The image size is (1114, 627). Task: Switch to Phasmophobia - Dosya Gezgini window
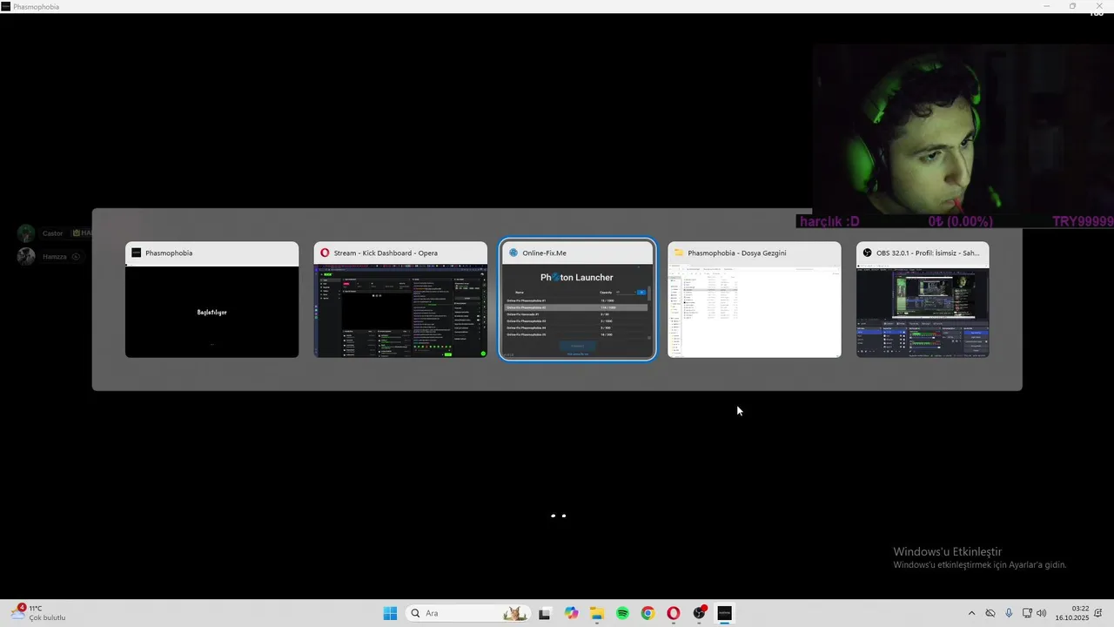click(x=755, y=300)
